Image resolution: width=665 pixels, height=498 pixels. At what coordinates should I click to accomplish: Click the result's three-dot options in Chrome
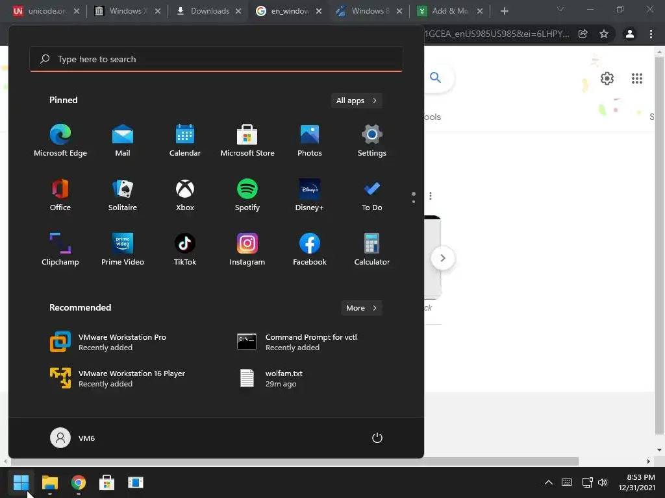click(x=431, y=196)
